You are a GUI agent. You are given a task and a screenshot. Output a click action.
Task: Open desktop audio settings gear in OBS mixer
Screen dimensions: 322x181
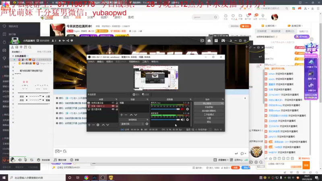188,119
